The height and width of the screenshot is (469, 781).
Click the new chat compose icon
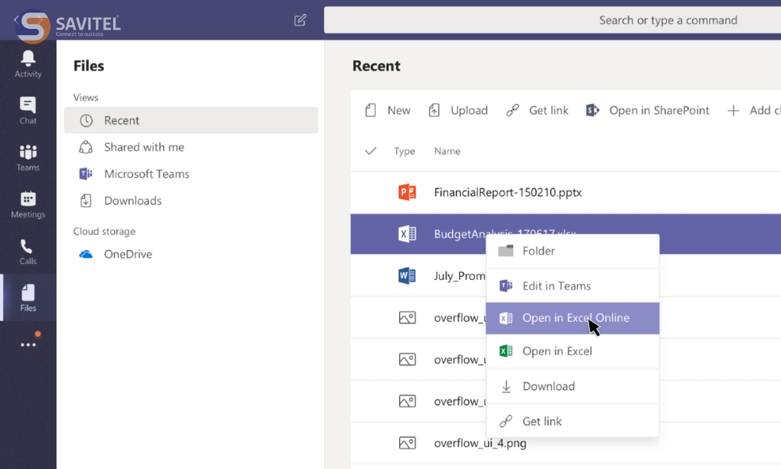(300, 20)
